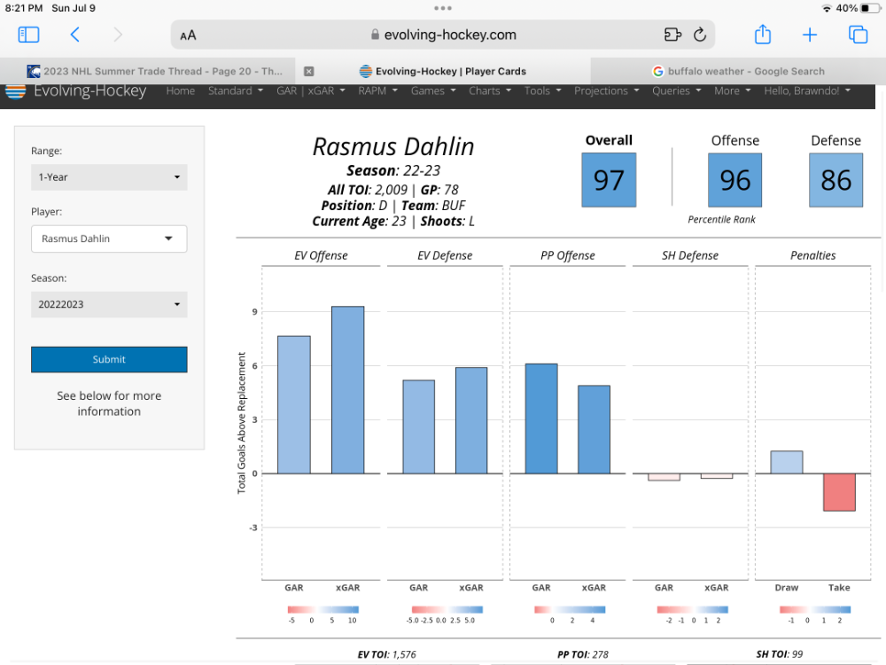Click the 'PP TOI: 278' text
The image size is (886, 665).
pyautogui.click(x=583, y=654)
